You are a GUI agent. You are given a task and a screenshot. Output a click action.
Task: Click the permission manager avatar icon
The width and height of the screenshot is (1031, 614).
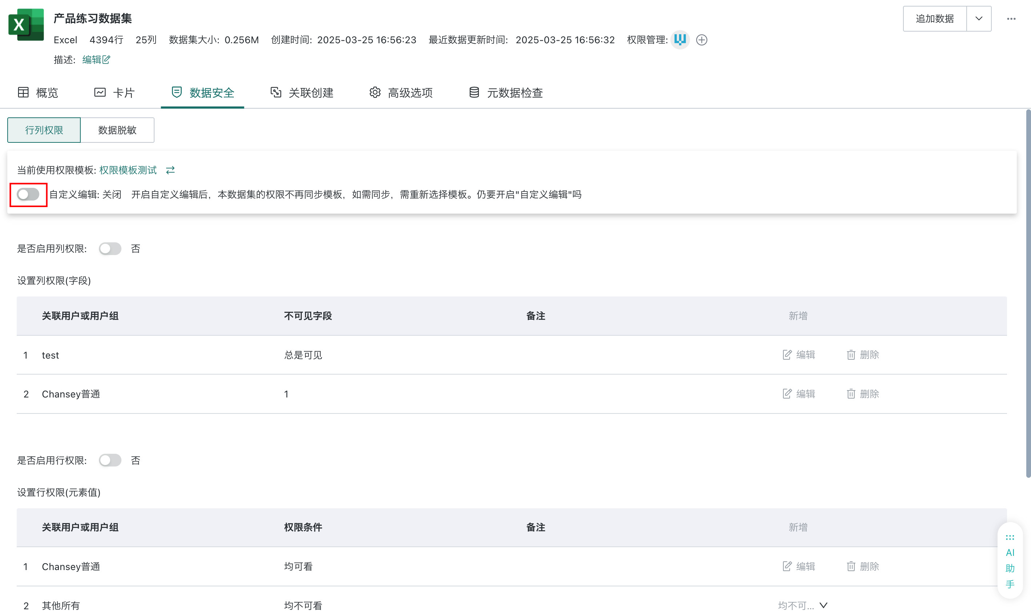coord(680,40)
